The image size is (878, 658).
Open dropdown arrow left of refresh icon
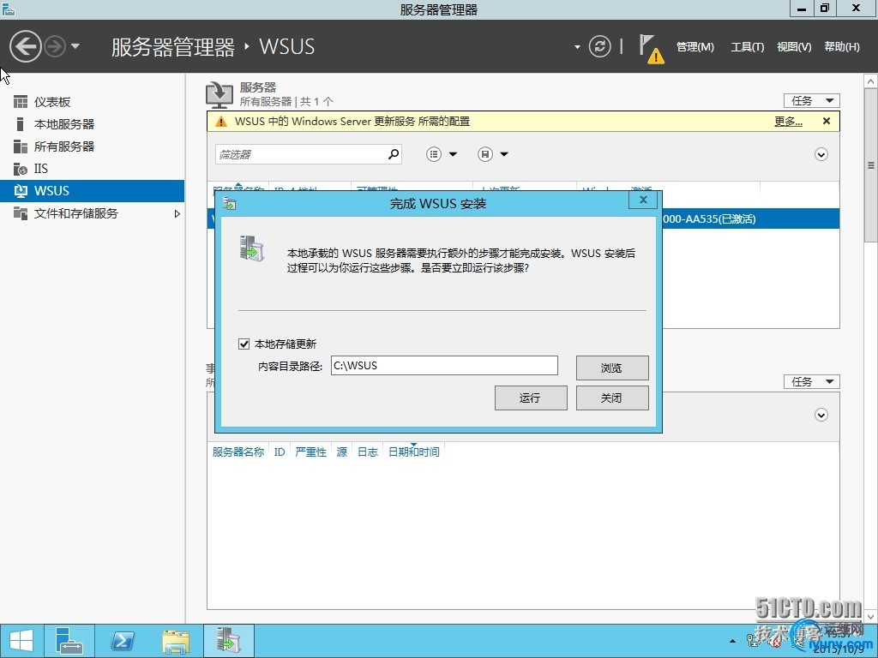coord(577,47)
